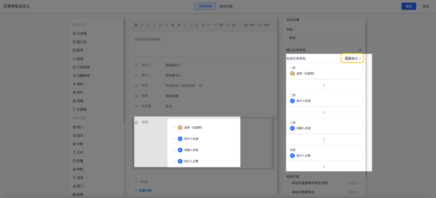
Task: Toggle bold formatting in description toolbar
Action: 148,25
